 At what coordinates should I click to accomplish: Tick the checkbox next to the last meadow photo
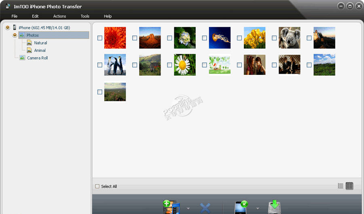[100, 92]
